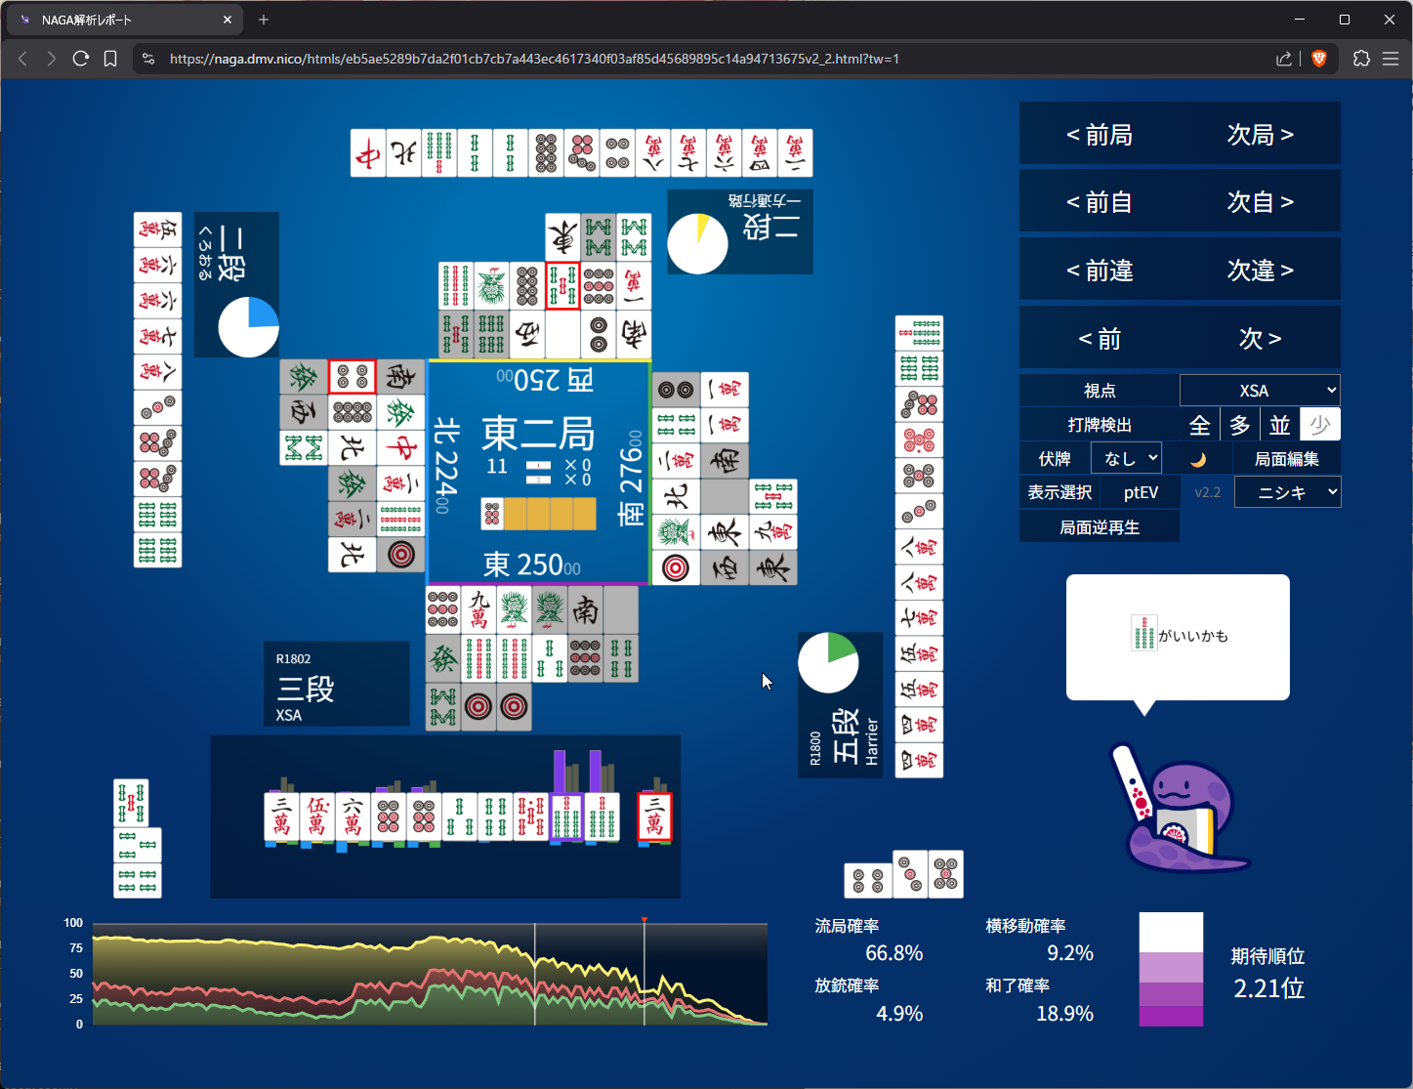
Task: Select the 少 detection level option
Action: [x=1320, y=425]
